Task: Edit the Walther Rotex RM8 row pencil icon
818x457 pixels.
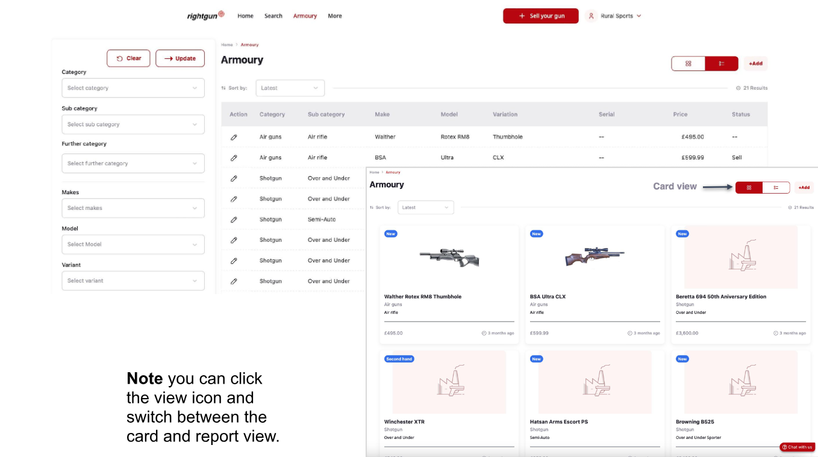Action: click(234, 137)
